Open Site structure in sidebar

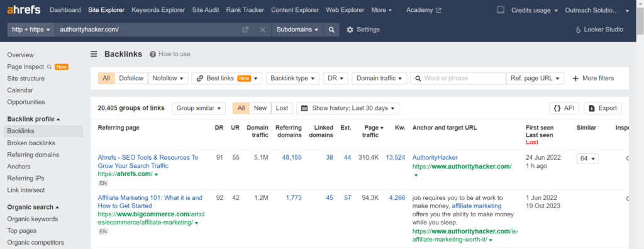26,79
